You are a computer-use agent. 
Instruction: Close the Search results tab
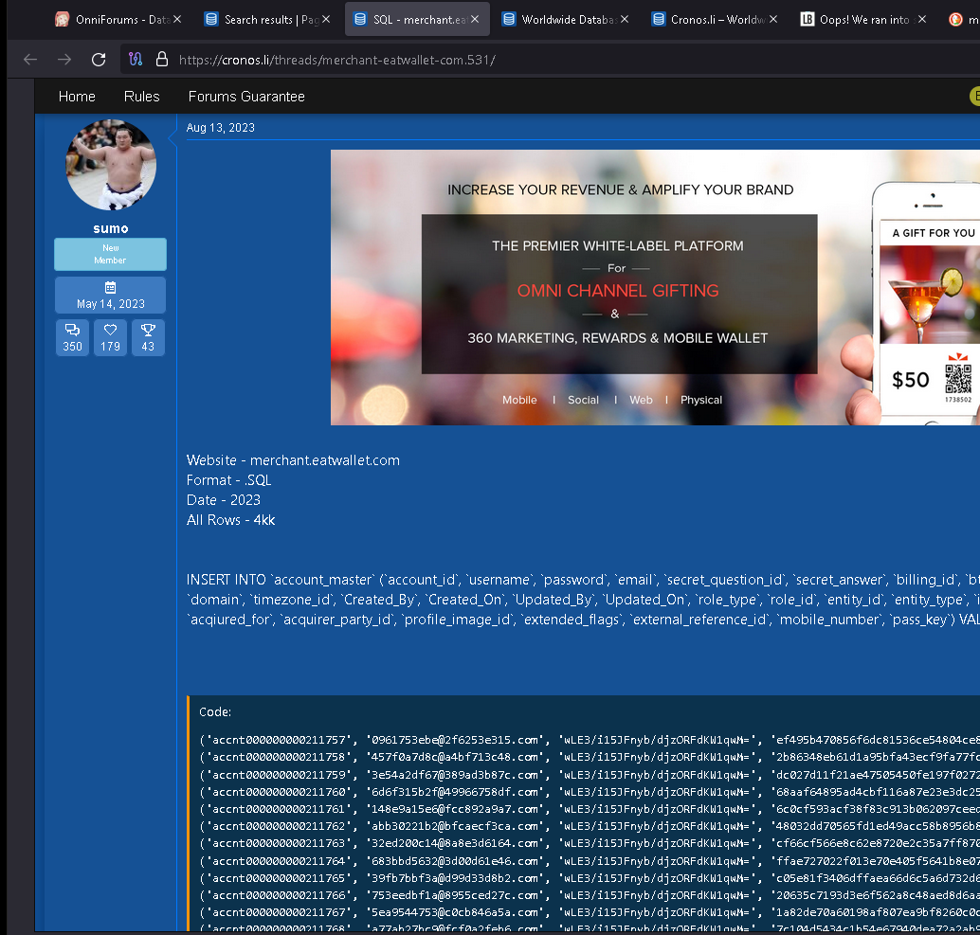[x=326, y=19]
